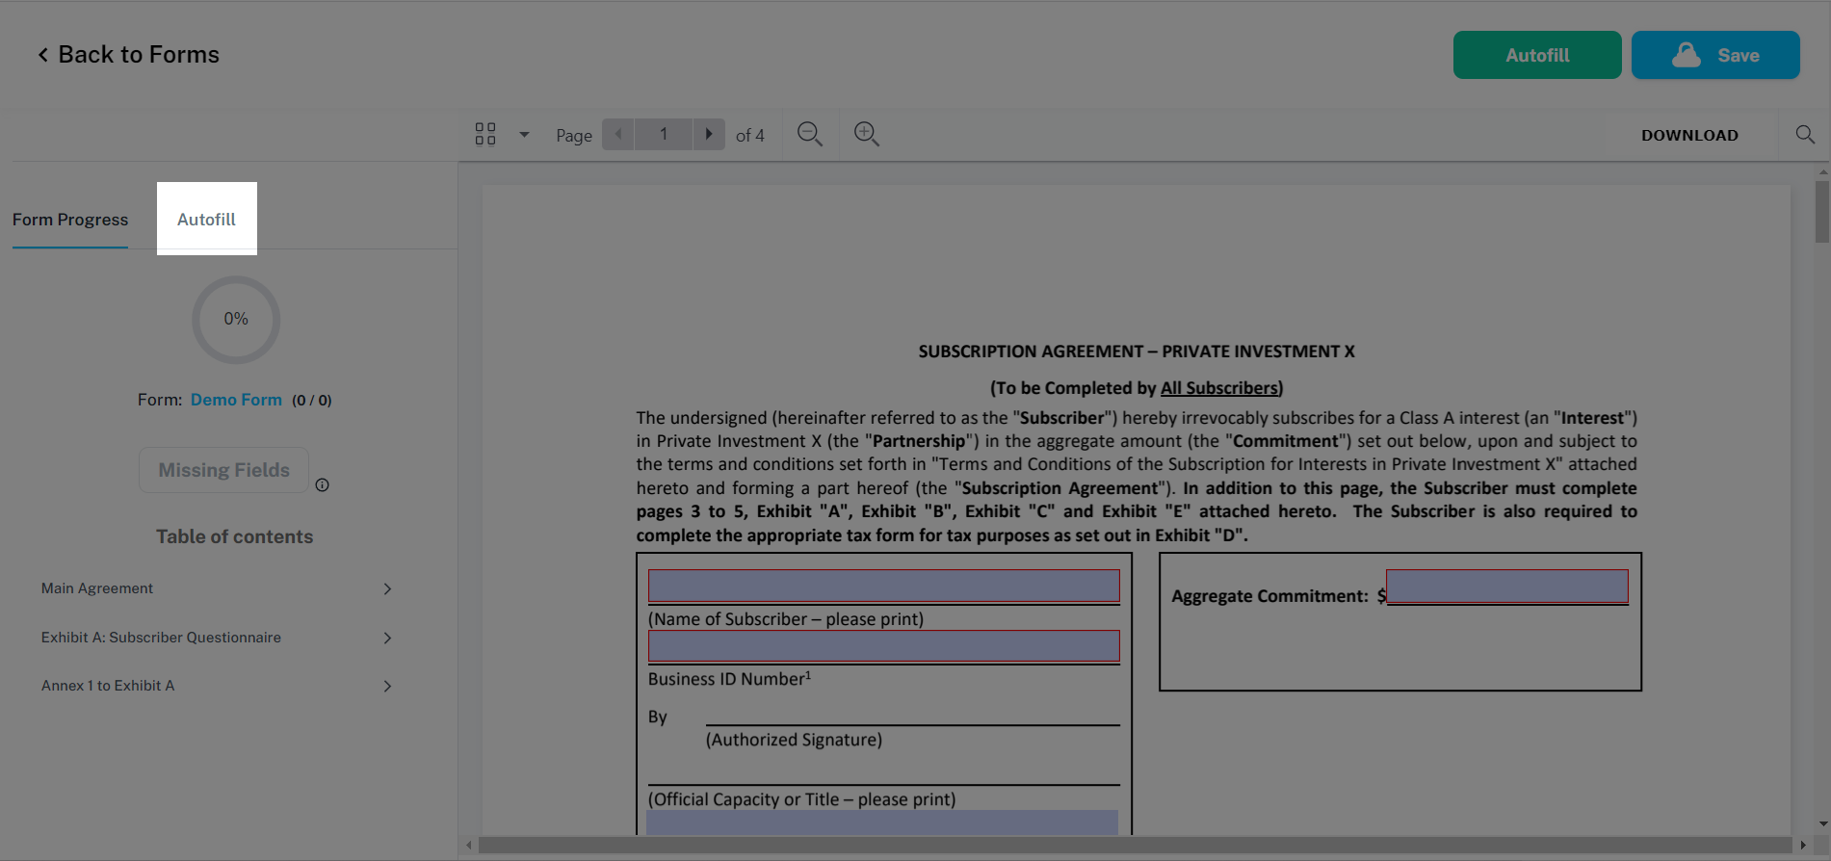Expand Annex 1 to Exhibit A chevron
The image size is (1831, 861).
pos(387,686)
